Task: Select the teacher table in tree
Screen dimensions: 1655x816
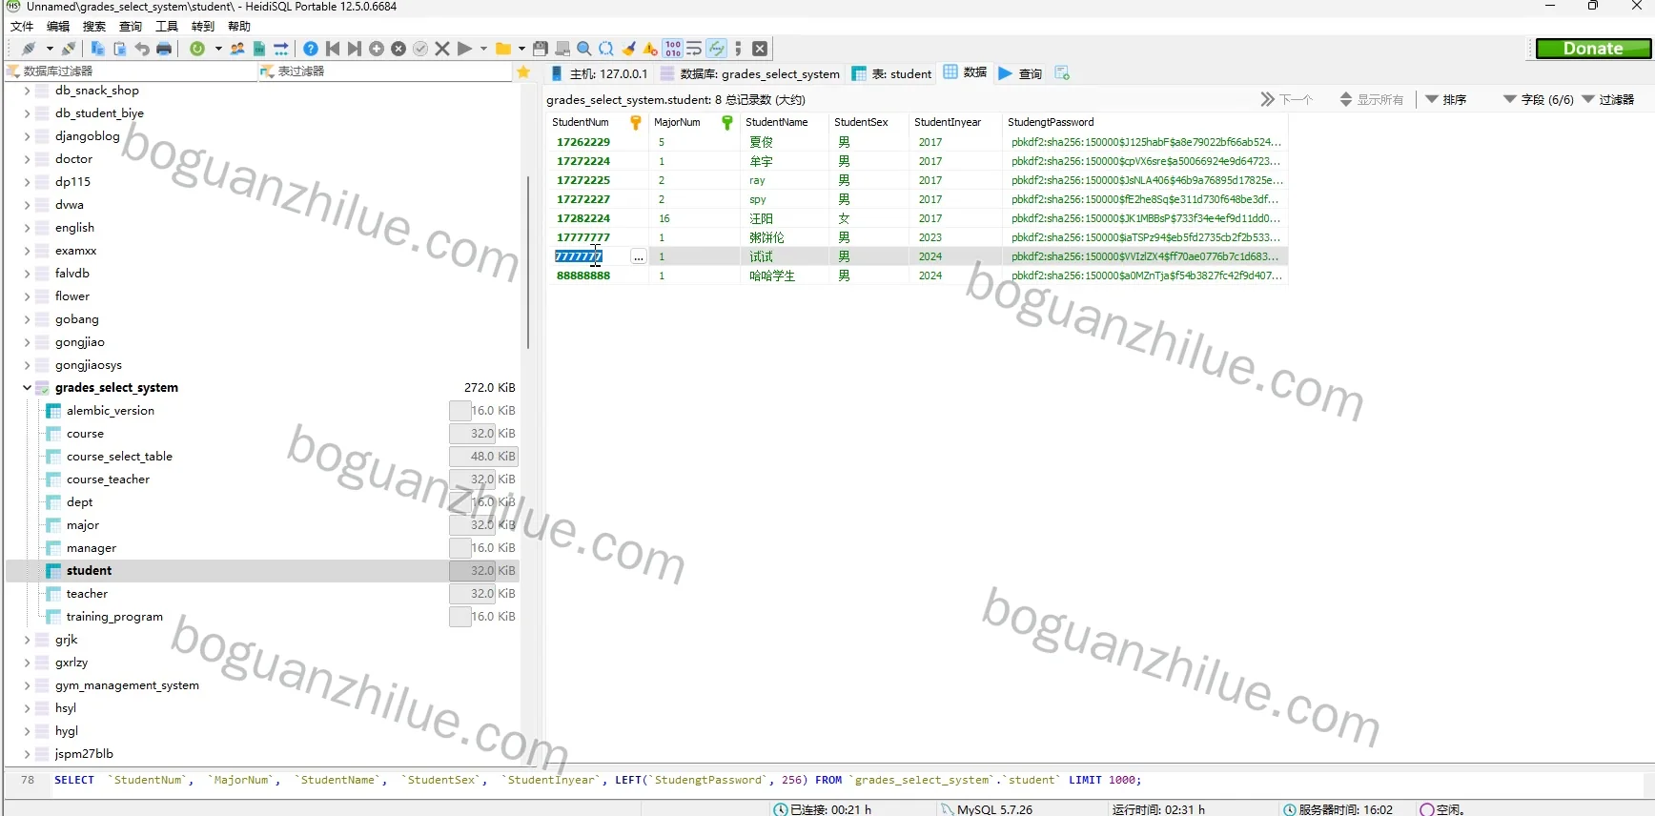Action: point(87,594)
